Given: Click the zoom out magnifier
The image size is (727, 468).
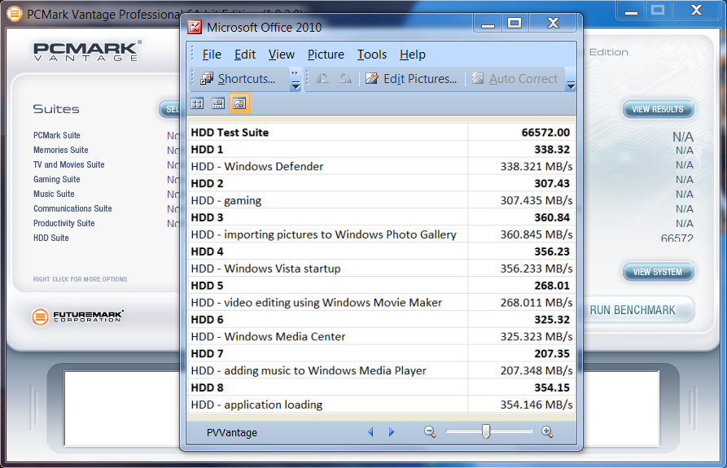Looking at the screenshot, I should tap(430, 432).
